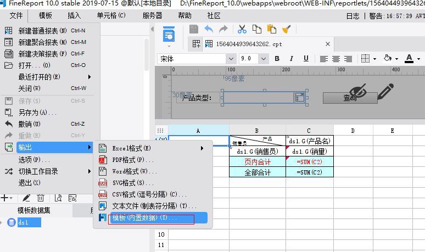Click the save disk toolbar icon
The height and width of the screenshot is (252, 425).
[x=193, y=29]
